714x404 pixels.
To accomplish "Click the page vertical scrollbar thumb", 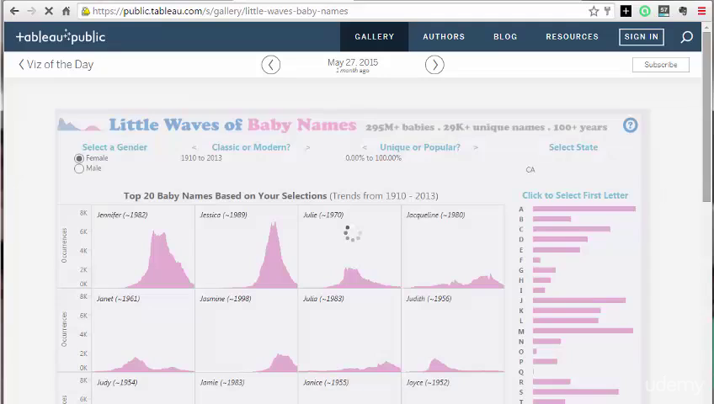I will click(x=706, y=119).
